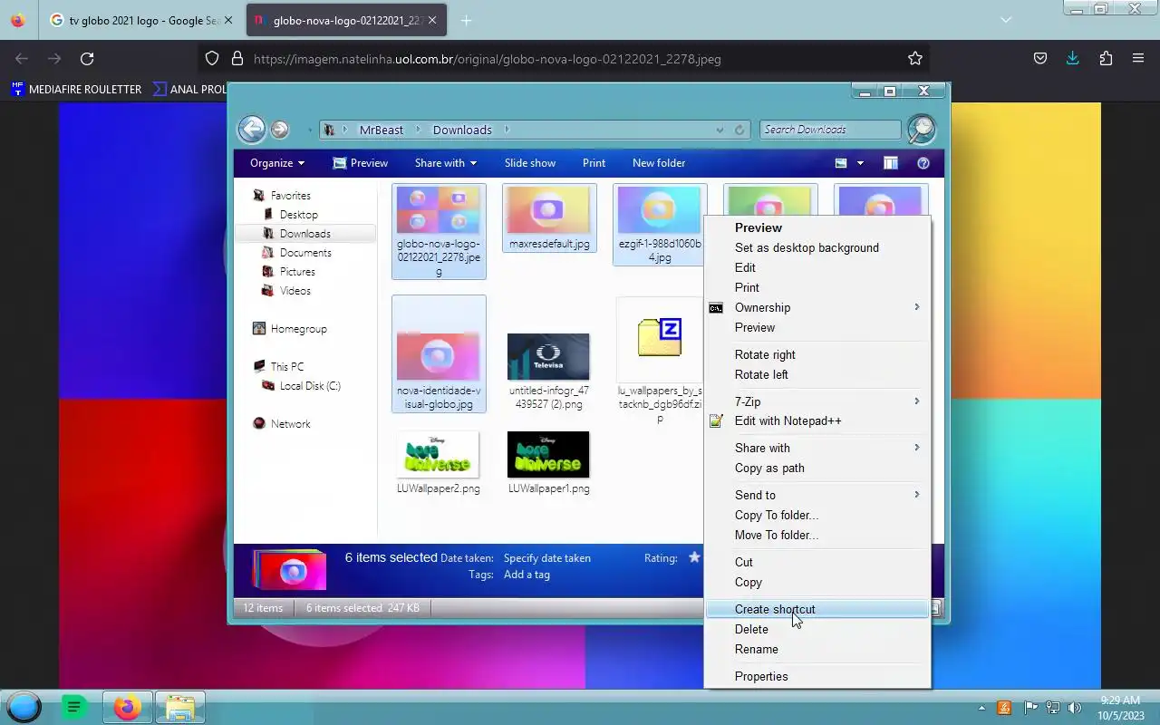Open the MEDIAFIRE ROULETTER bookmark
This screenshot has height=725, width=1160.
pos(76,89)
